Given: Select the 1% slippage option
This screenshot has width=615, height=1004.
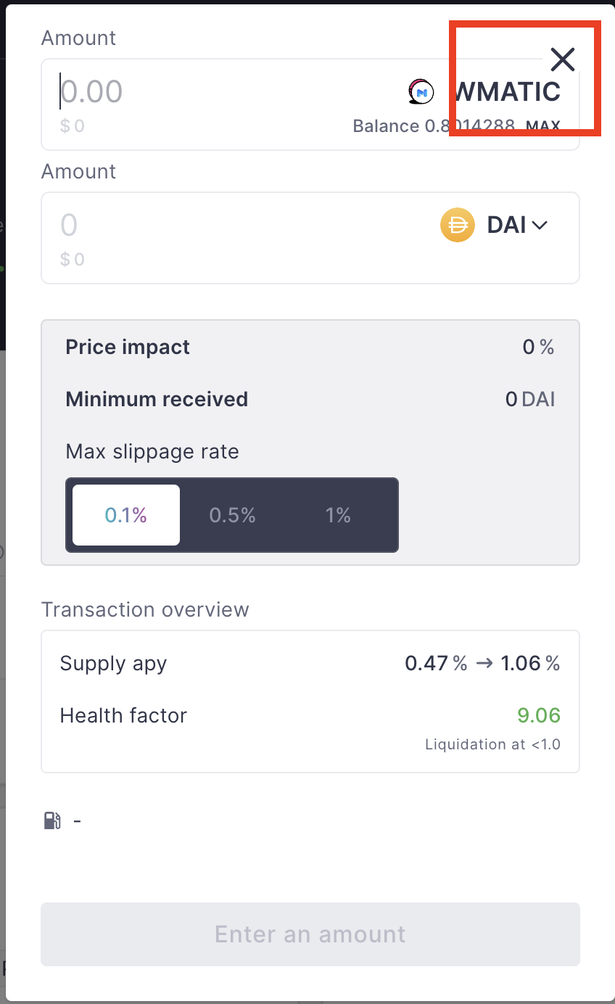Looking at the screenshot, I should pos(338,515).
